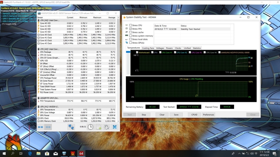Click HWiNFO log file export icon
The width and height of the screenshot is (280, 157).
[x=99, y=127]
